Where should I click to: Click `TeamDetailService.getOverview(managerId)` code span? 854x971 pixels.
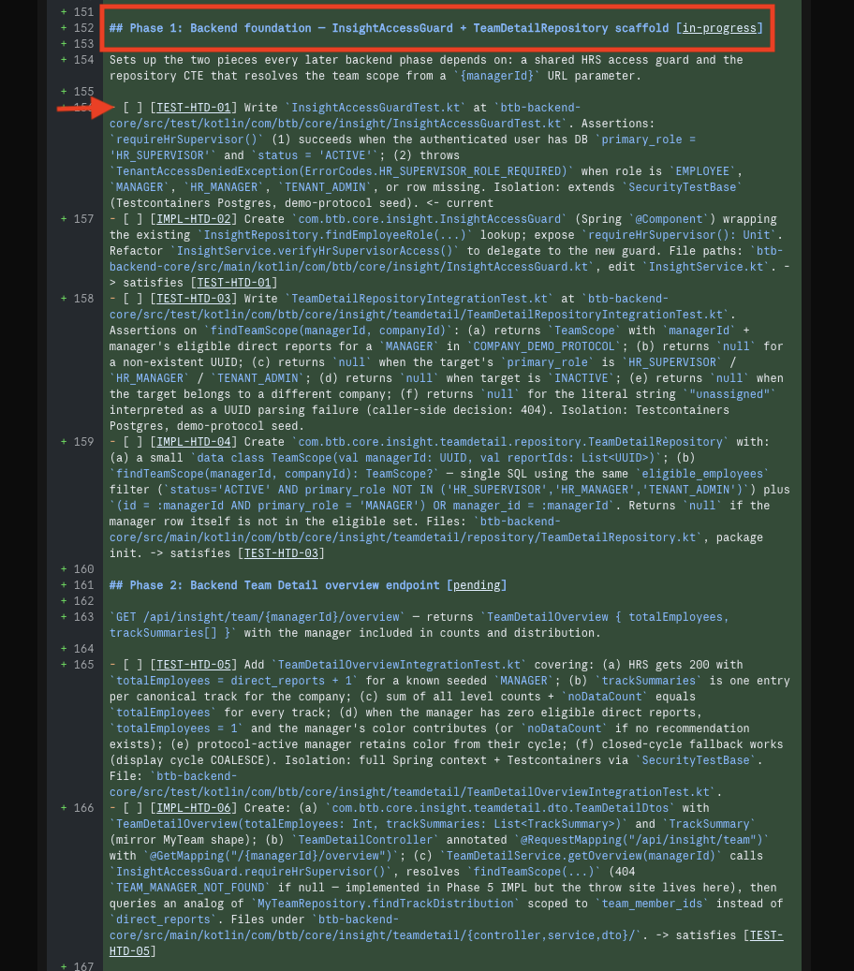[x=581, y=856]
